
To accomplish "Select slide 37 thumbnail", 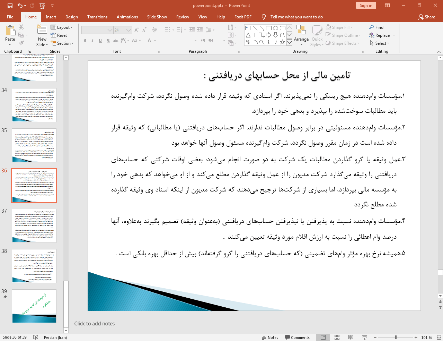I will pyautogui.click(x=34, y=225).
